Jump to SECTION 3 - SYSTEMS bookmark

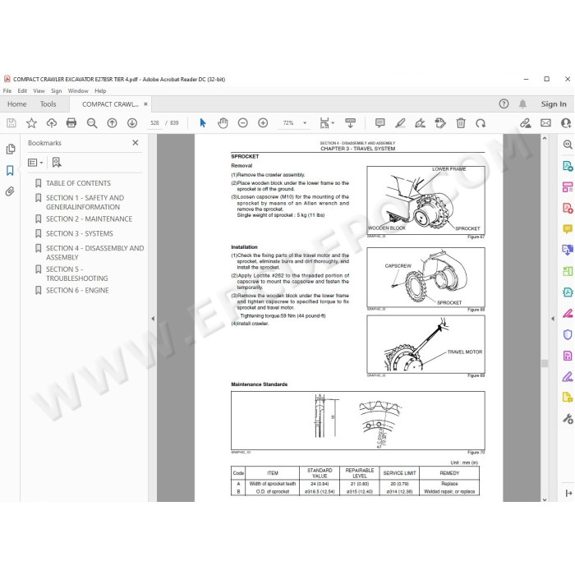click(79, 233)
